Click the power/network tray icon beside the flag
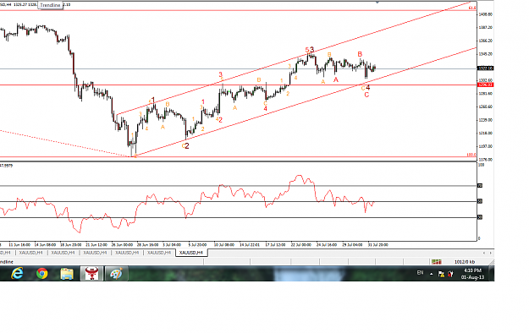 tap(450, 274)
